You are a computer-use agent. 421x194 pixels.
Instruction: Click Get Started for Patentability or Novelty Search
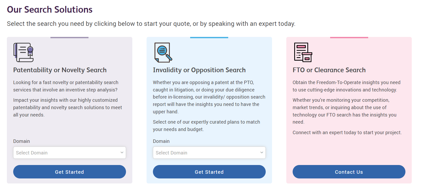(x=69, y=172)
